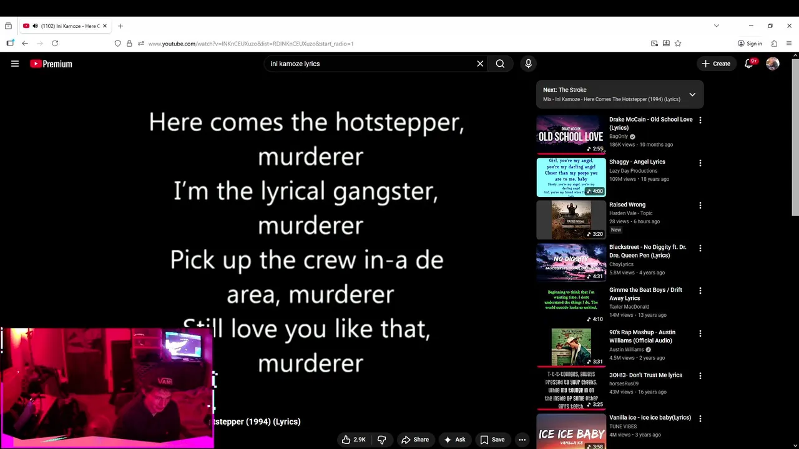Open more actions ellipsis under video
The height and width of the screenshot is (449, 799).
point(522,440)
